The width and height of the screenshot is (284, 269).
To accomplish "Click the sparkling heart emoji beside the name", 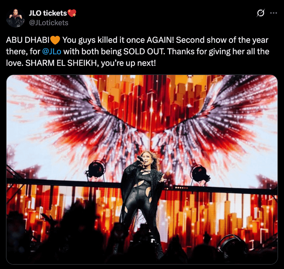I will pos(72,13).
